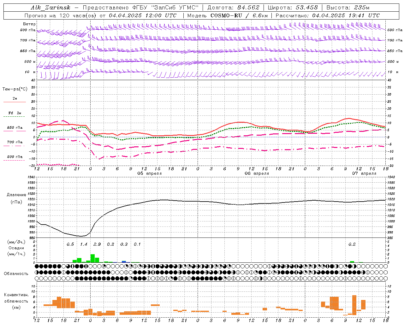Click the 0.3 precipitation total
The width and height of the screenshot is (404, 323).
124,244
